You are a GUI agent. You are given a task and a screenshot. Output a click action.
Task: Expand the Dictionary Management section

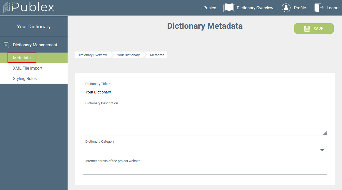35,45
